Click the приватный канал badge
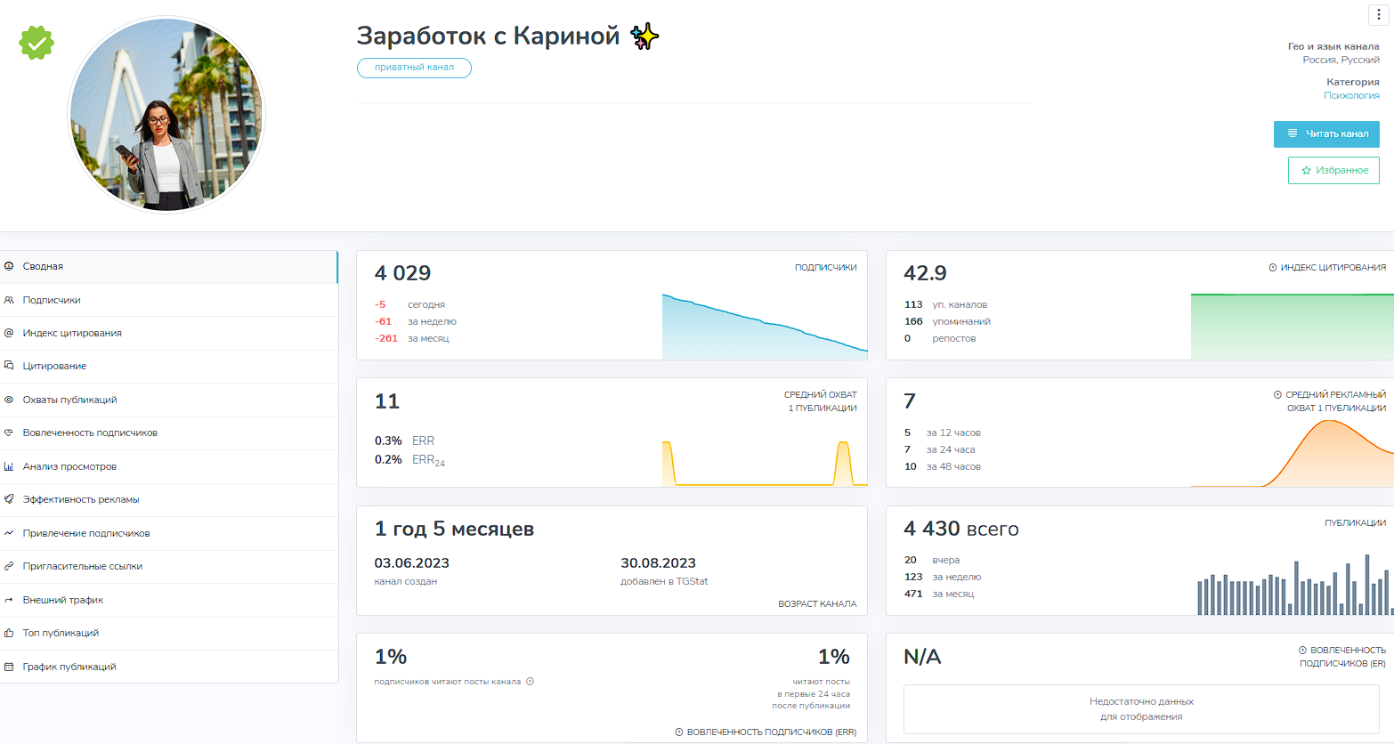1394x744 pixels. (x=414, y=68)
